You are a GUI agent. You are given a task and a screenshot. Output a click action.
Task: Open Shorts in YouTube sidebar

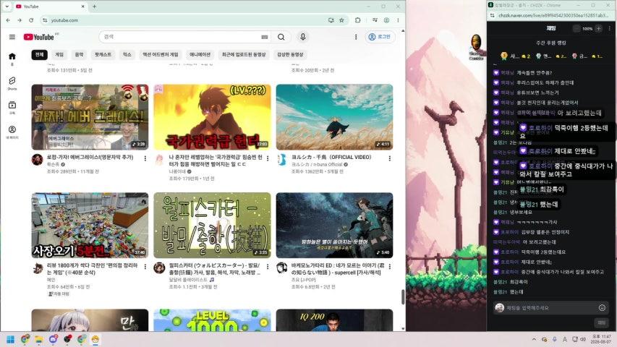coord(12,83)
